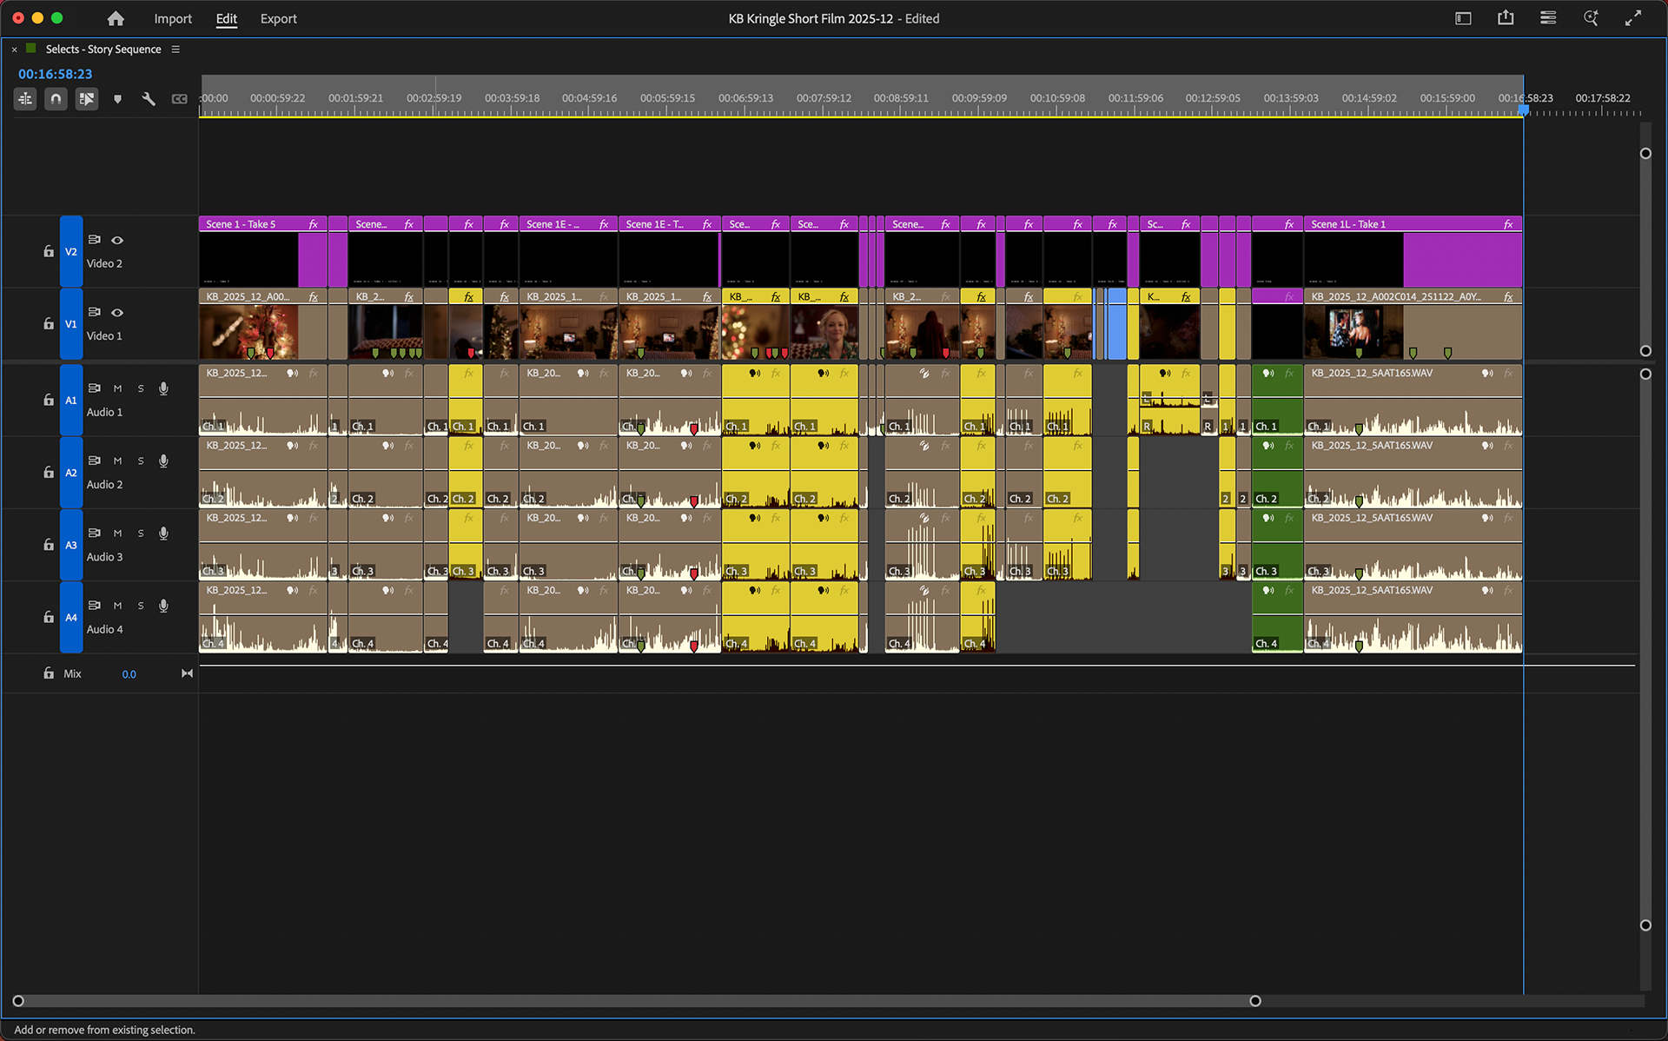
Task: Toggle Linked Selection in timeline toolbar
Action: coord(87,99)
